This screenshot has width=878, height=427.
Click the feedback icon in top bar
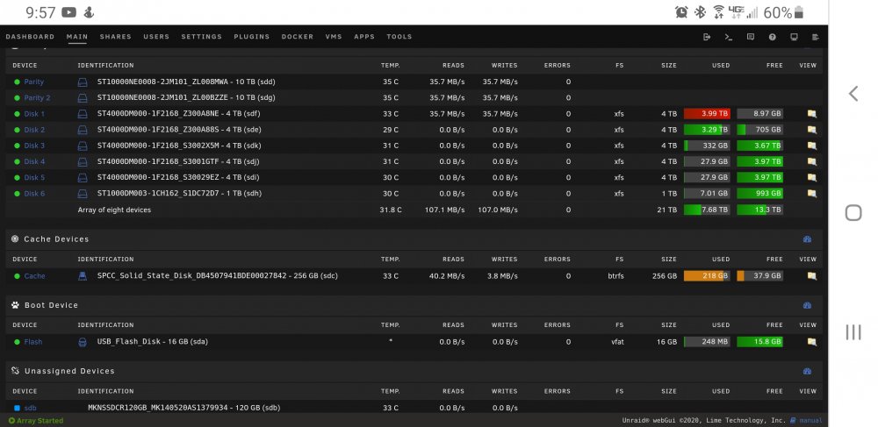(751, 37)
